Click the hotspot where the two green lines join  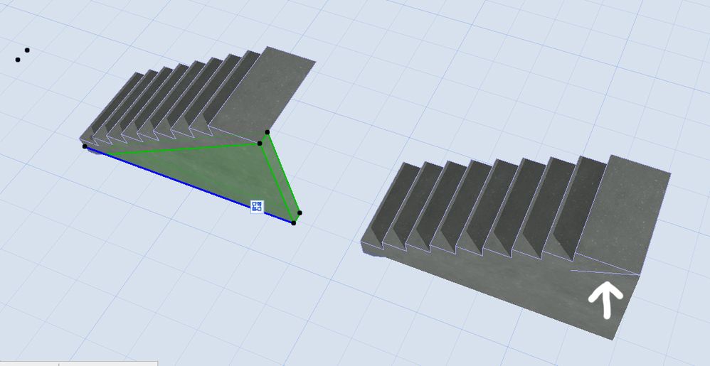coord(260,144)
